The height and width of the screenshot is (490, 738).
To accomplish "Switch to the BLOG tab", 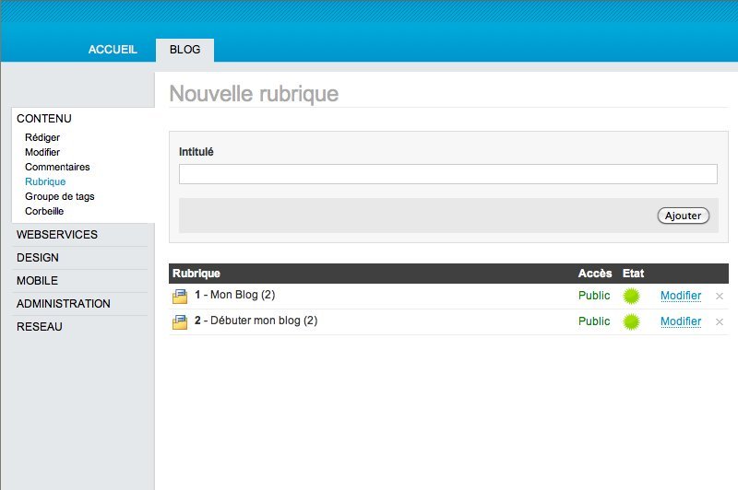I will pyautogui.click(x=184, y=50).
